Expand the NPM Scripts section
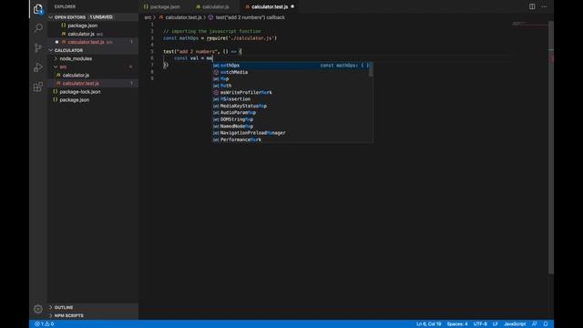Image resolution: width=583 pixels, height=328 pixels. (69, 316)
